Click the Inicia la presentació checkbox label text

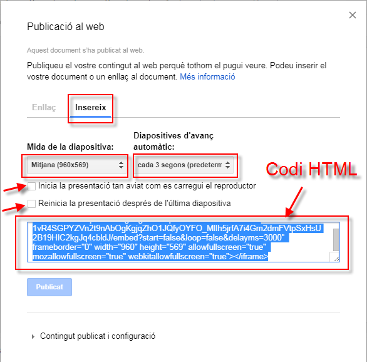147,186
